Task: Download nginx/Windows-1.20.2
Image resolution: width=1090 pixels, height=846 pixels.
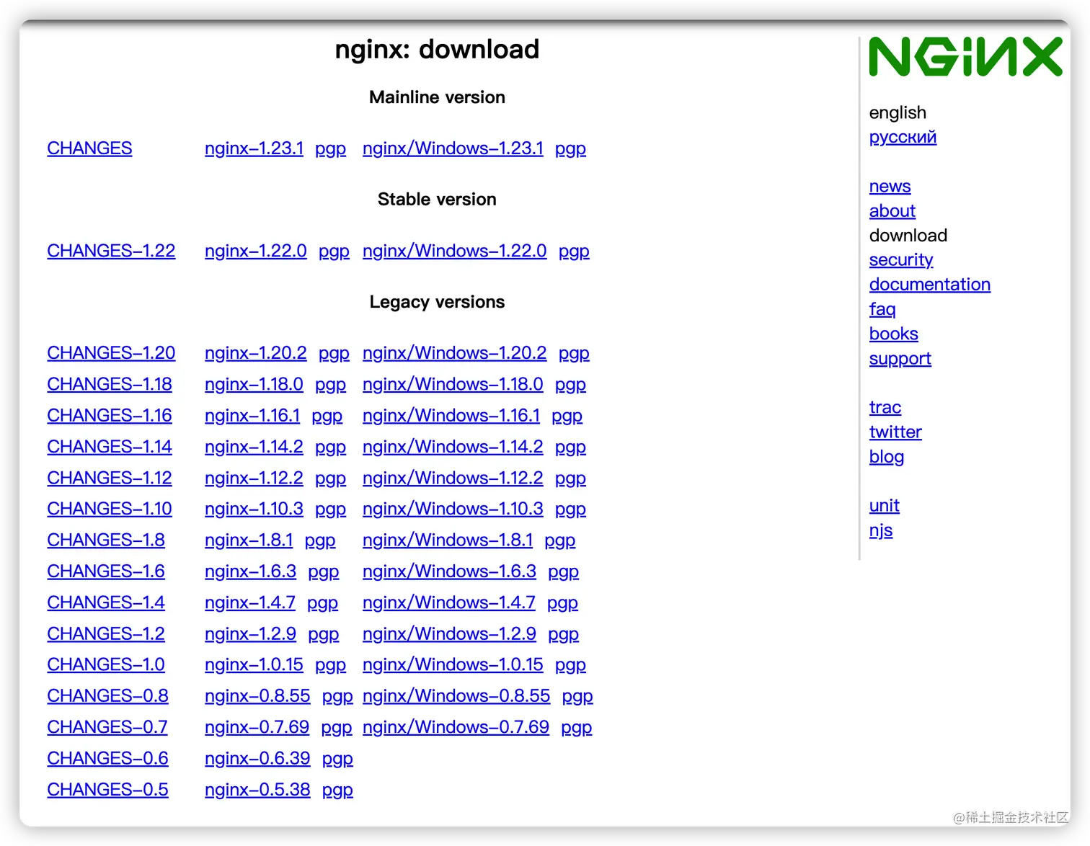Action: click(454, 353)
